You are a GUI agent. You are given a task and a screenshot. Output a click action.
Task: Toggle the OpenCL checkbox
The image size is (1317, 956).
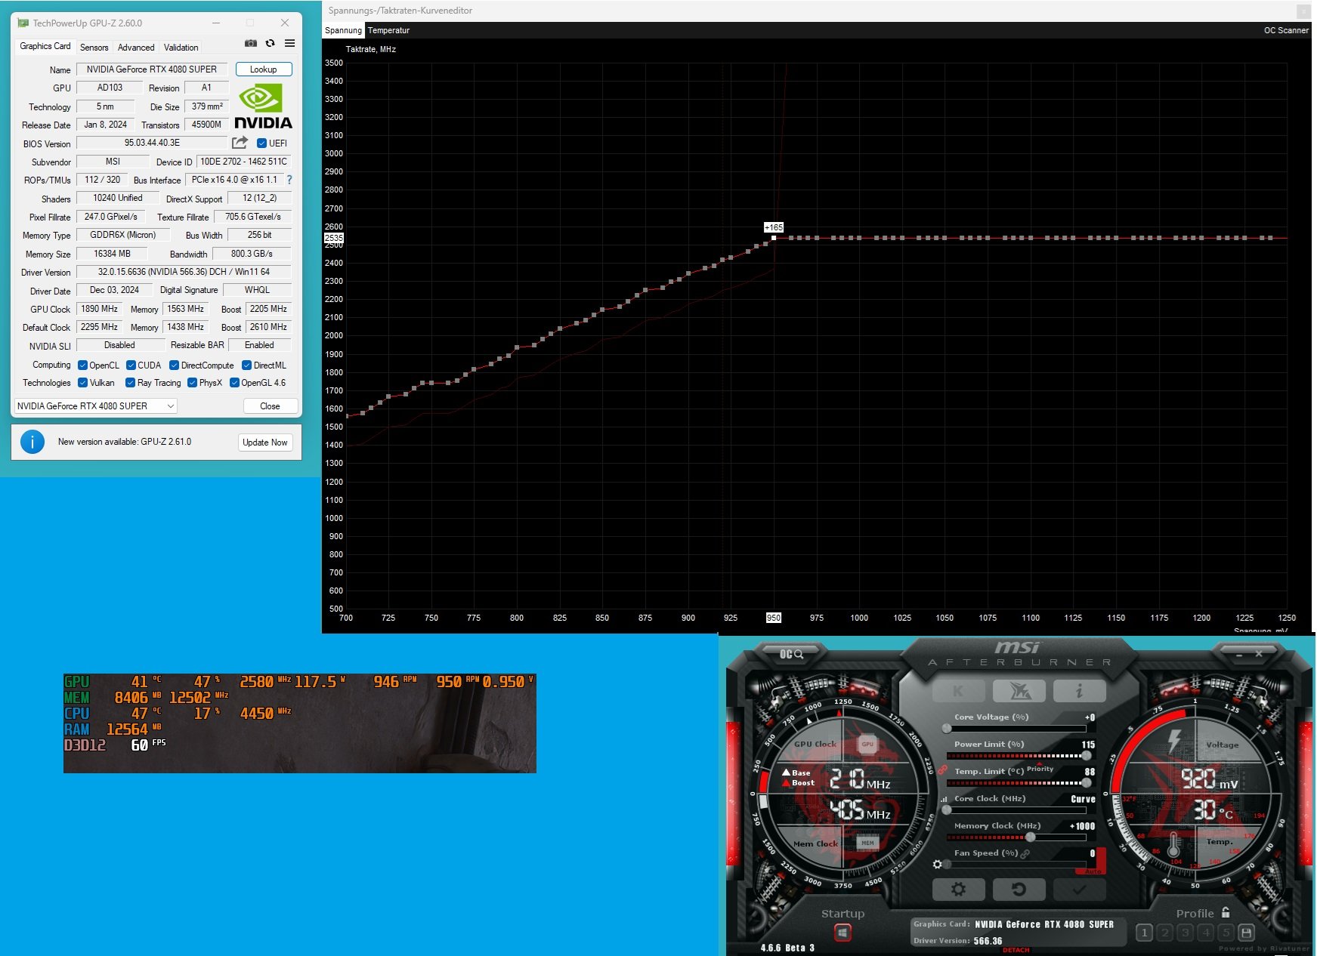[x=83, y=365]
